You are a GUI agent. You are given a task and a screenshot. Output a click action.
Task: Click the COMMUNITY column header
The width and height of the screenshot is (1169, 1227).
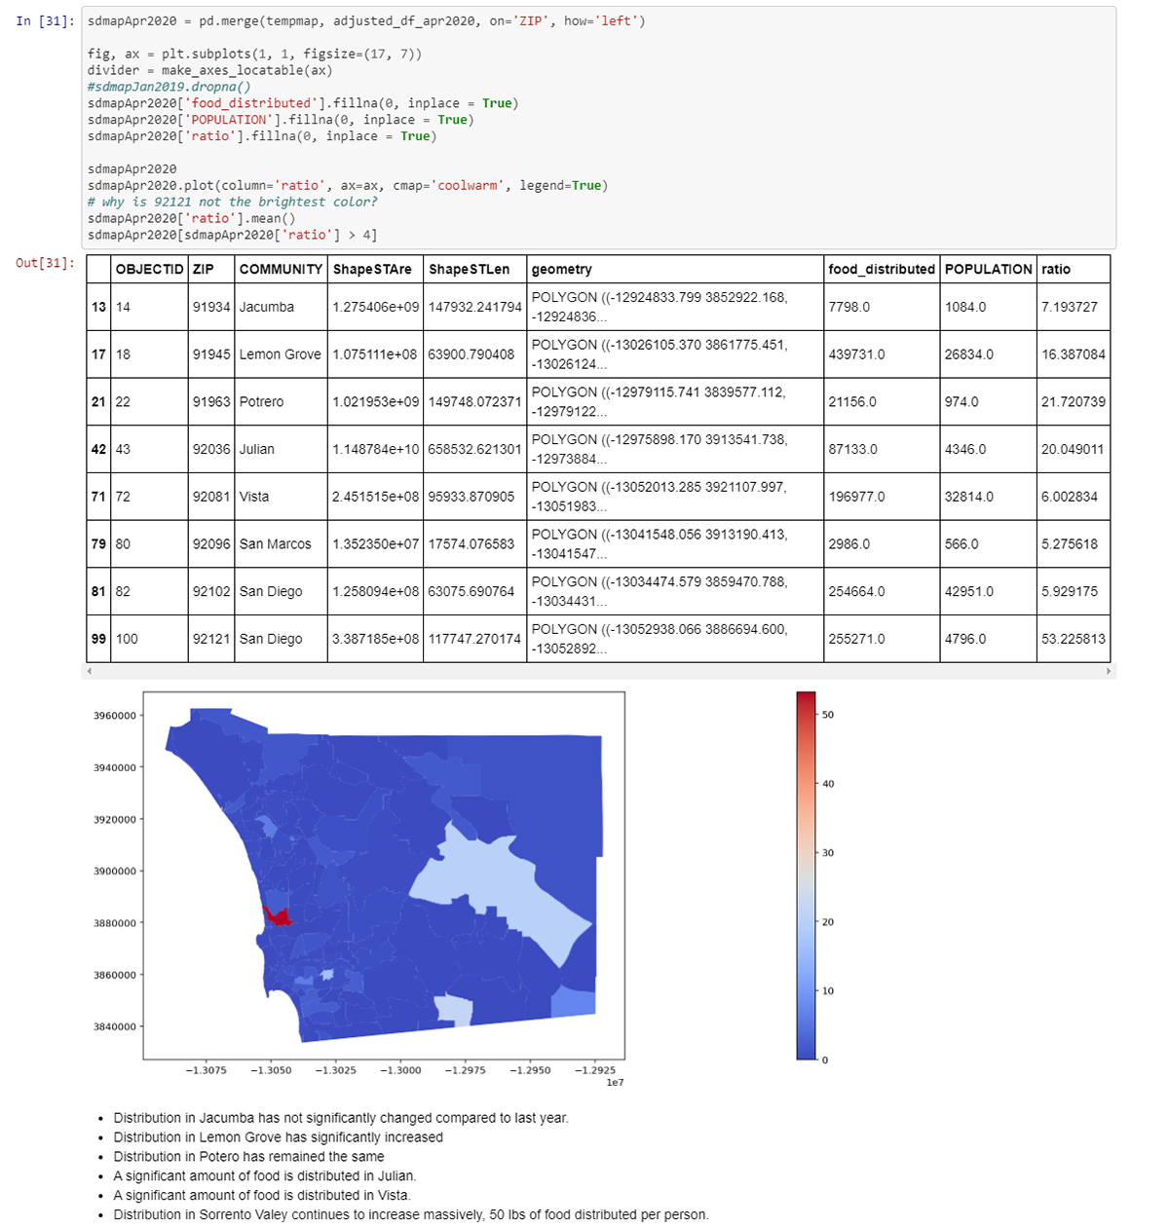(x=281, y=269)
